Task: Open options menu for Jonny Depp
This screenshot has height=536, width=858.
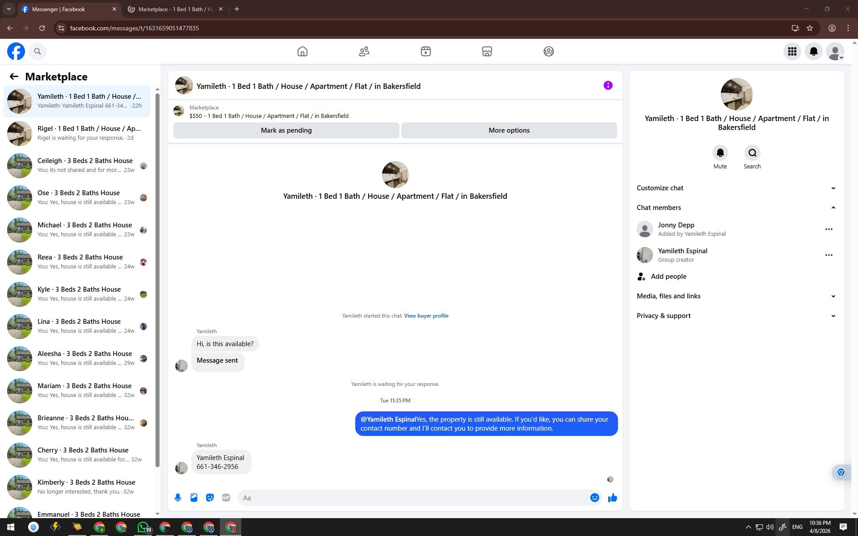Action: click(x=829, y=229)
